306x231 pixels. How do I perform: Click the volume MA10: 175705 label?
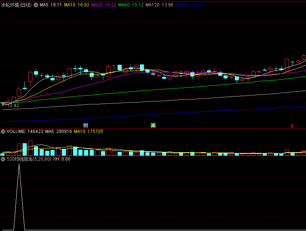(x=89, y=132)
